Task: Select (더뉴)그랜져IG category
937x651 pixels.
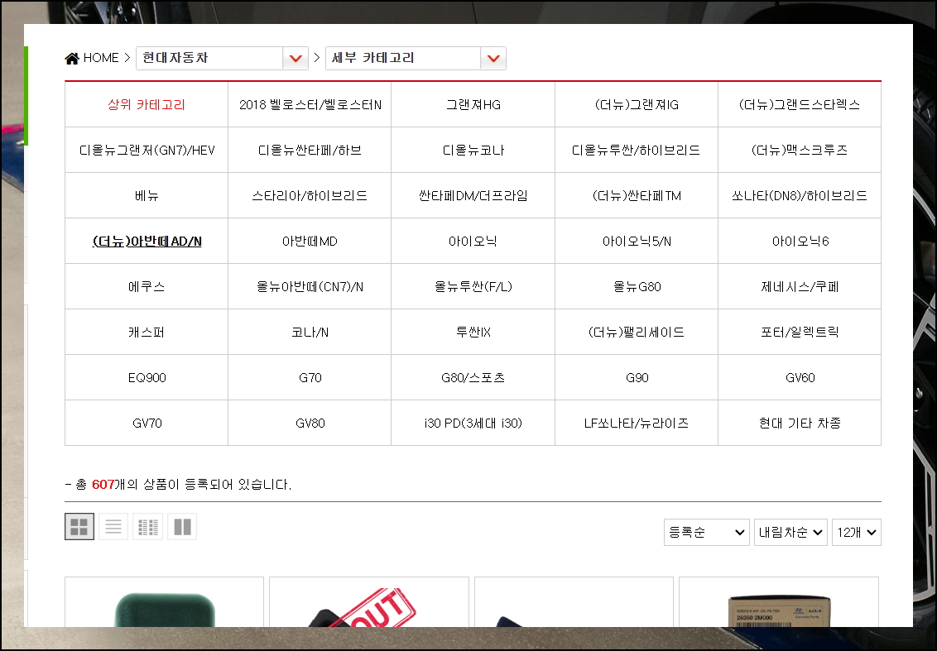Action: [x=637, y=104]
